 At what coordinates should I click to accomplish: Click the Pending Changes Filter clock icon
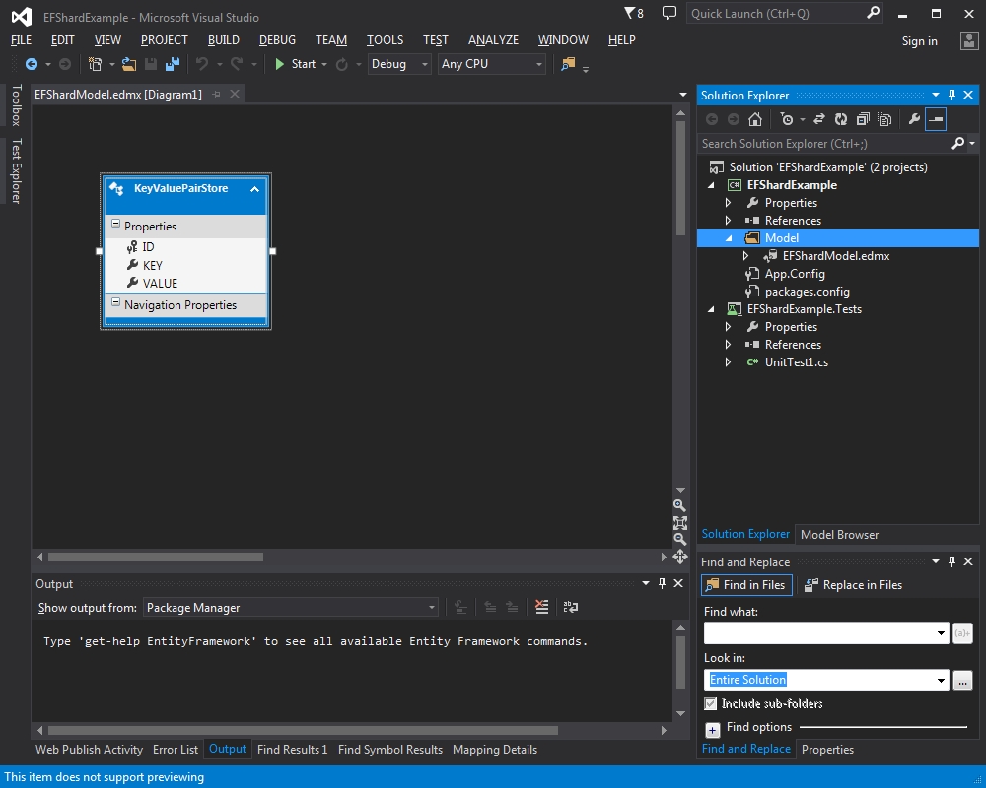(787, 119)
